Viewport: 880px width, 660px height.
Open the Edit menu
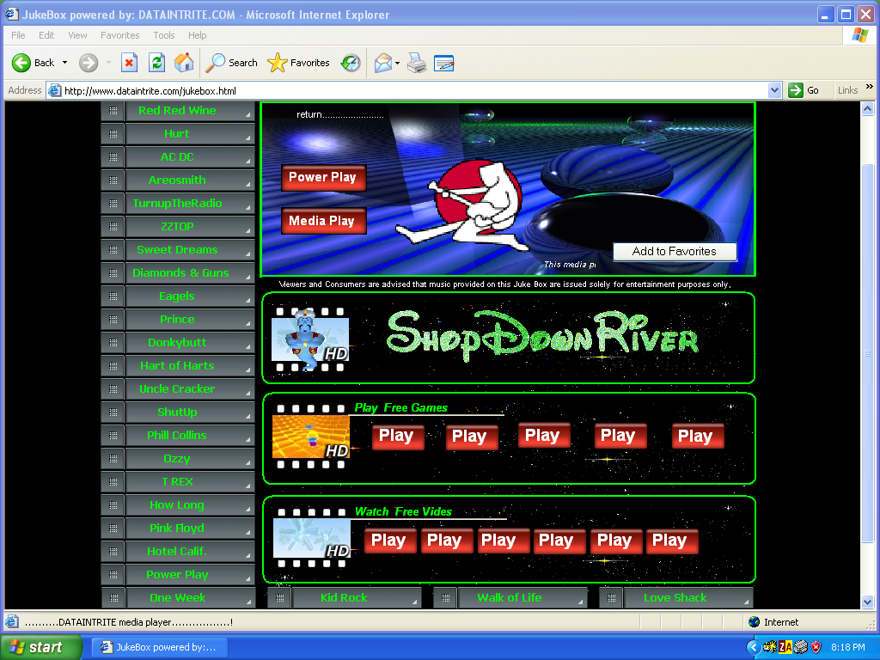[x=46, y=35]
